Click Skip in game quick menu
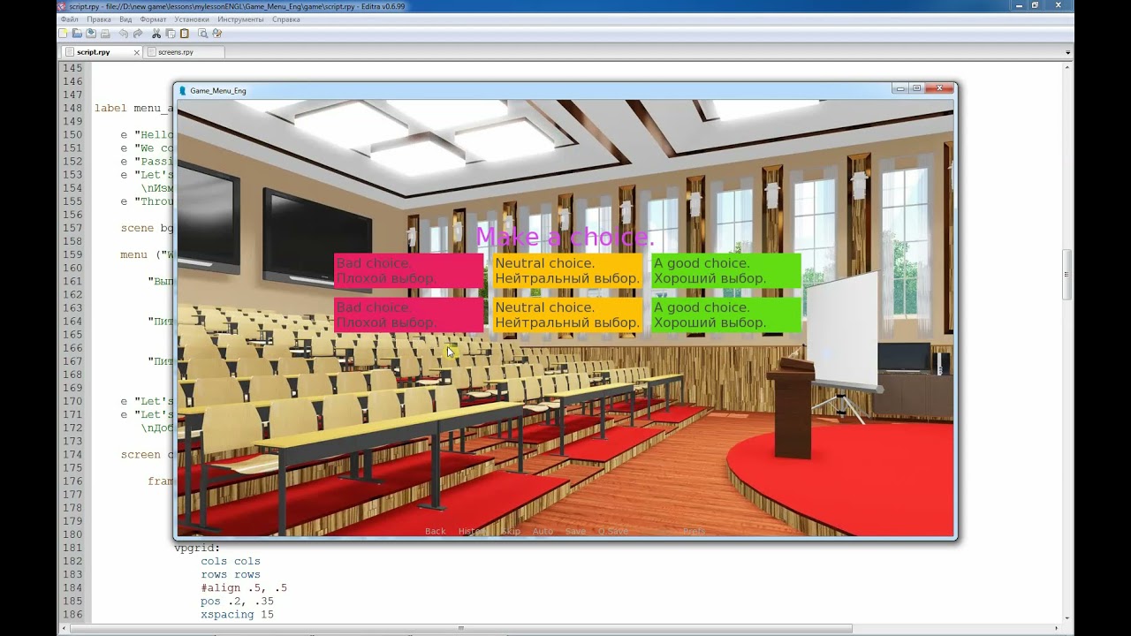 pos(511,531)
